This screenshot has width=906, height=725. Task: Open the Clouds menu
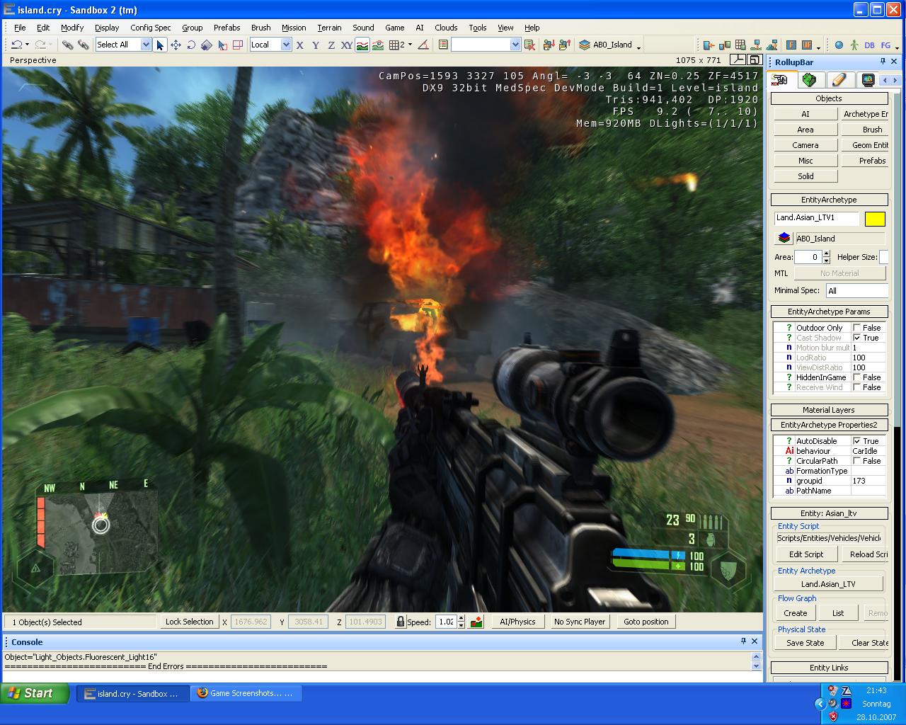pos(446,28)
